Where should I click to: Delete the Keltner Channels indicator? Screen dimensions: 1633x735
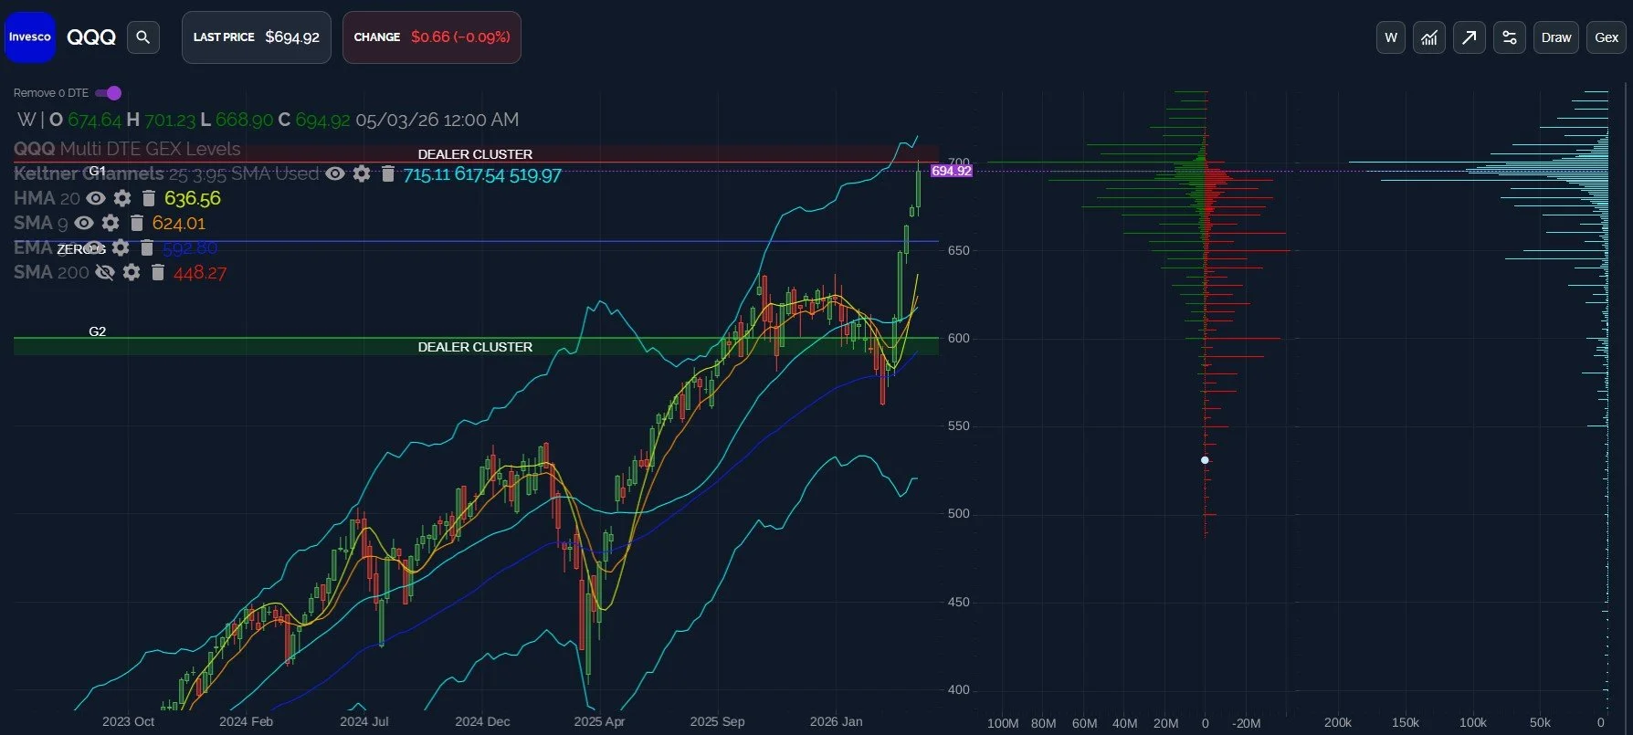388,173
